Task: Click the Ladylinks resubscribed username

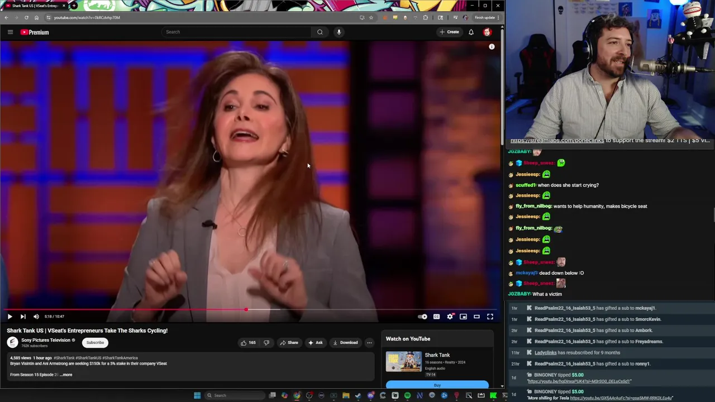Action: (545, 353)
